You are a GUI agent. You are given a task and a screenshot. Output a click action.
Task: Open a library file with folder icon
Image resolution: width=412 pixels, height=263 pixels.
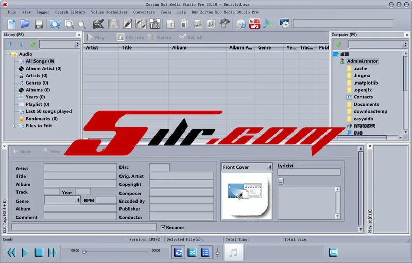(25, 24)
